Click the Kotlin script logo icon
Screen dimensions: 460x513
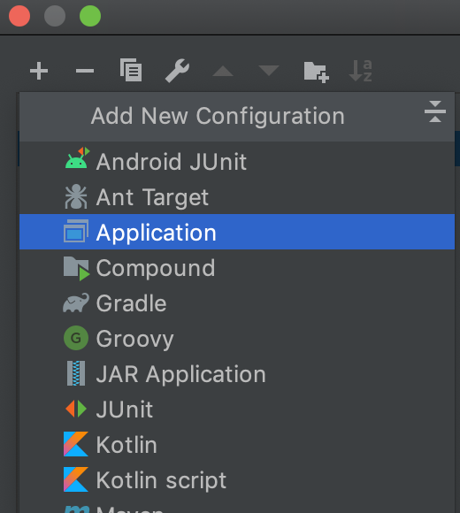76,479
